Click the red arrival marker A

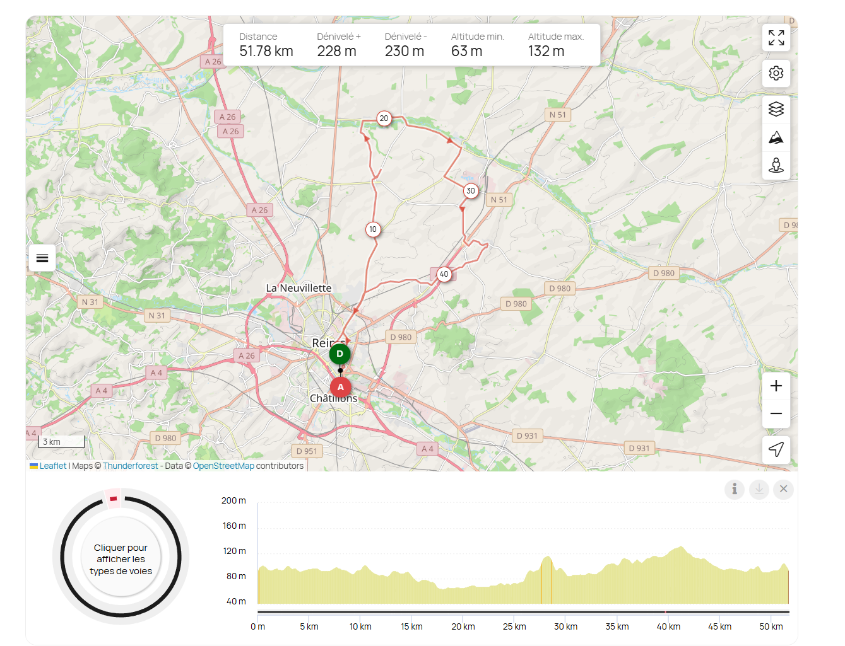[x=340, y=387]
